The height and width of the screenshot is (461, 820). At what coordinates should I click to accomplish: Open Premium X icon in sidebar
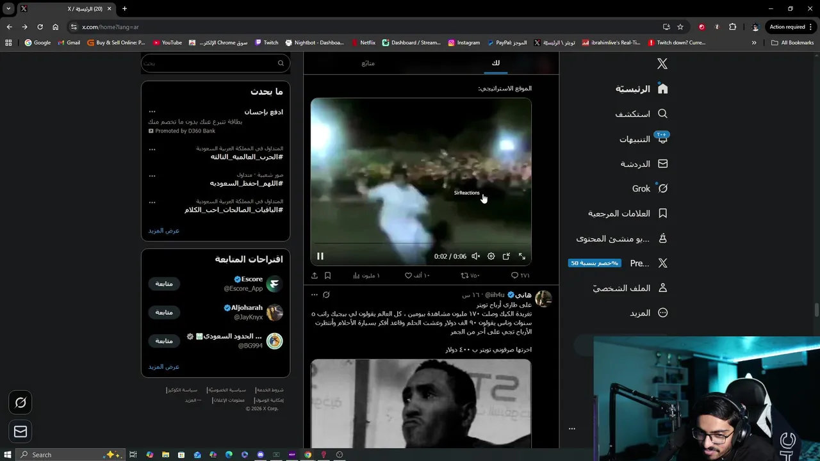(x=662, y=263)
